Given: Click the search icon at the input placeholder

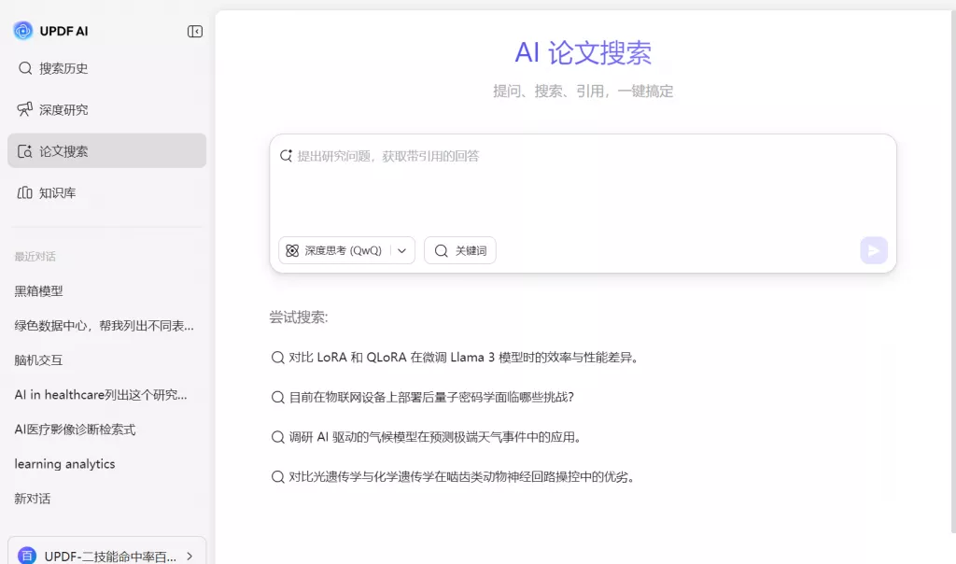Looking at the screenshot, I should [286, 156].
